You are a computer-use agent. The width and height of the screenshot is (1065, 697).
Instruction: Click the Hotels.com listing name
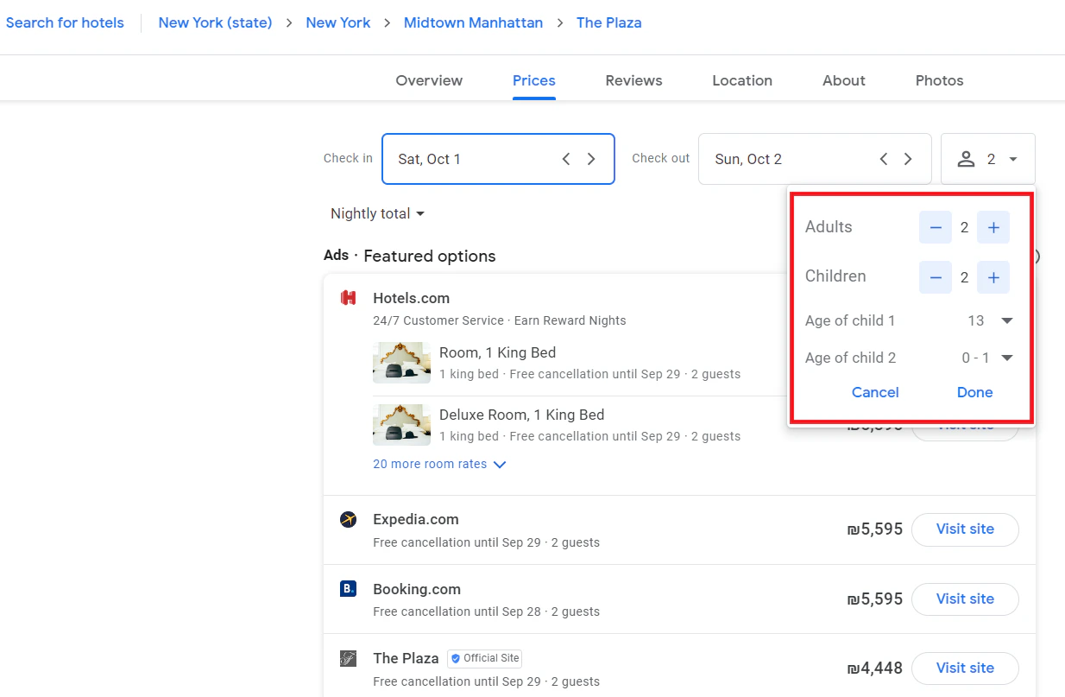(411, 298)
